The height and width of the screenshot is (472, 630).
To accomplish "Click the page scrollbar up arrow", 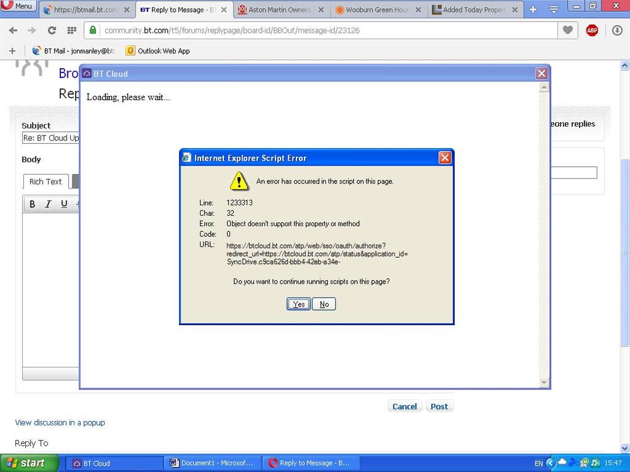I will coord(625,65).
